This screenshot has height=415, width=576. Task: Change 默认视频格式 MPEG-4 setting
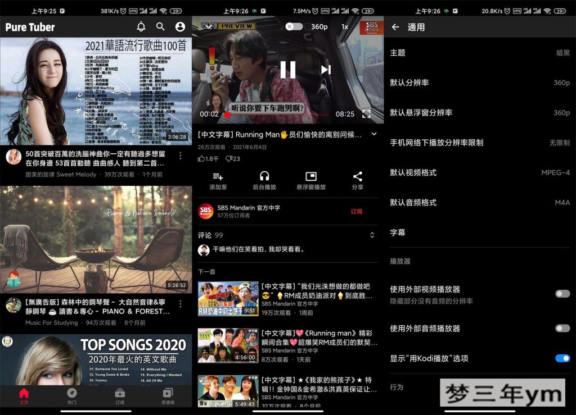coord(480,172)
